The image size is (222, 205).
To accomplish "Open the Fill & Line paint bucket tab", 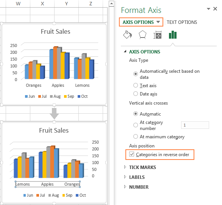I will coord(127,35).
